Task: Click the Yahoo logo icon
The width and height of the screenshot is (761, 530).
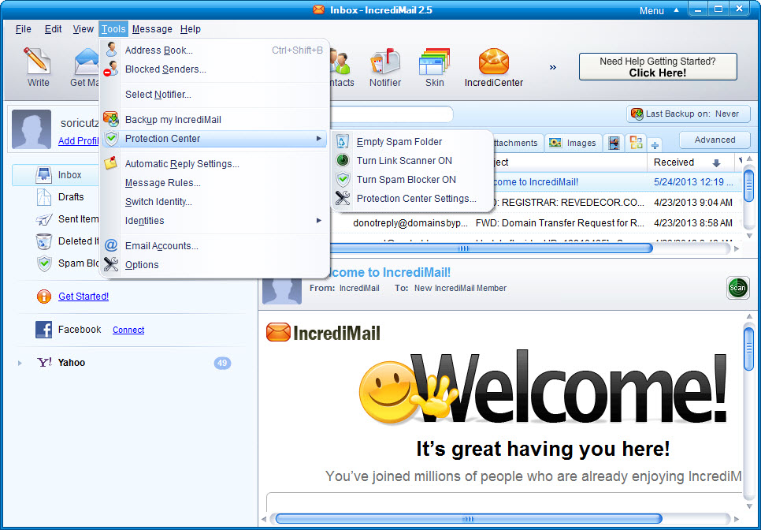Action: click(x=44, y=362)
